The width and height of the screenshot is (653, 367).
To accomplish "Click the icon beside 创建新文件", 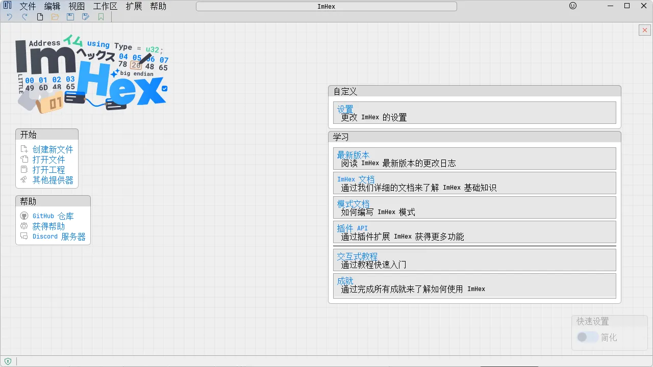I will point(24,149).
